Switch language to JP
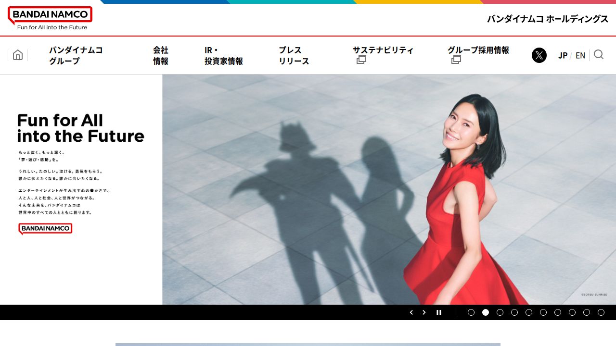616x346 pixels. [563, 55]
